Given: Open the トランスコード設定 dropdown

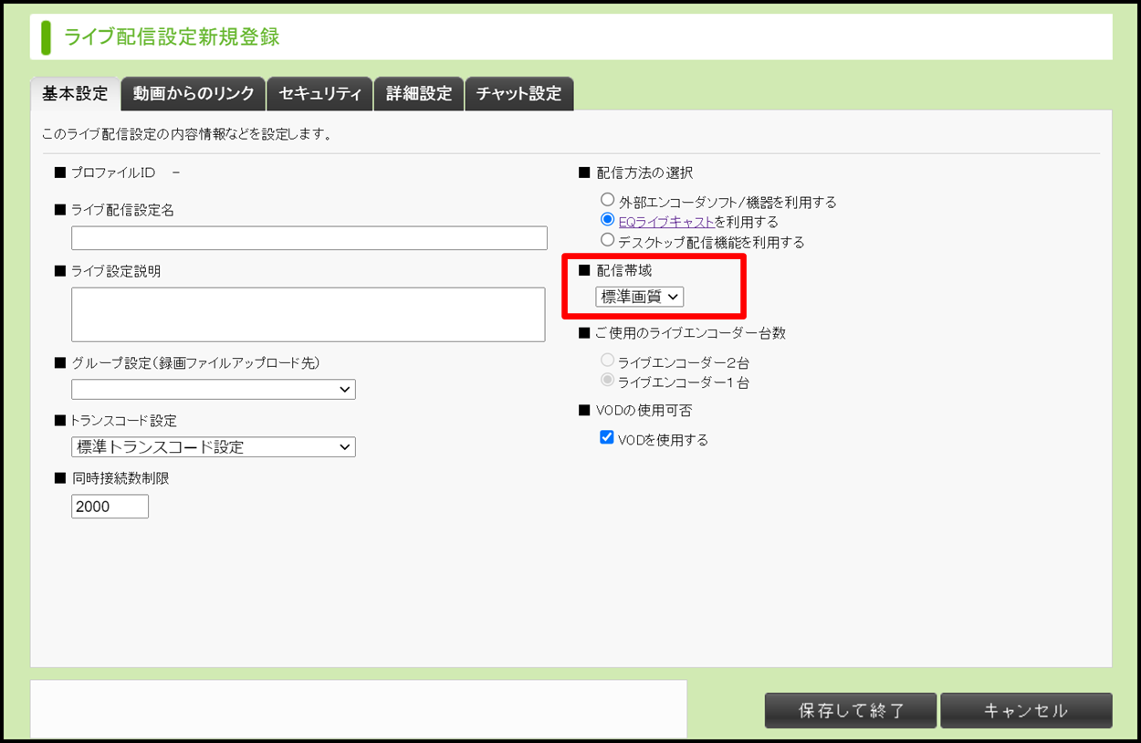Looking at the screenshot, I should pyautogui.click(x=214, y=447).
